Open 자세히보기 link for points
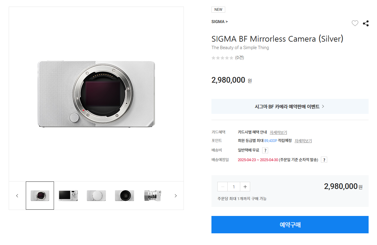The image size is (377, 245). pyautogui.click(x=303, y=141)
